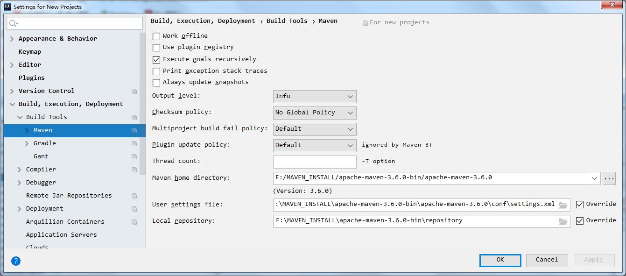Click the help question mark icon
626x276 pixels.
pos(16,261)
